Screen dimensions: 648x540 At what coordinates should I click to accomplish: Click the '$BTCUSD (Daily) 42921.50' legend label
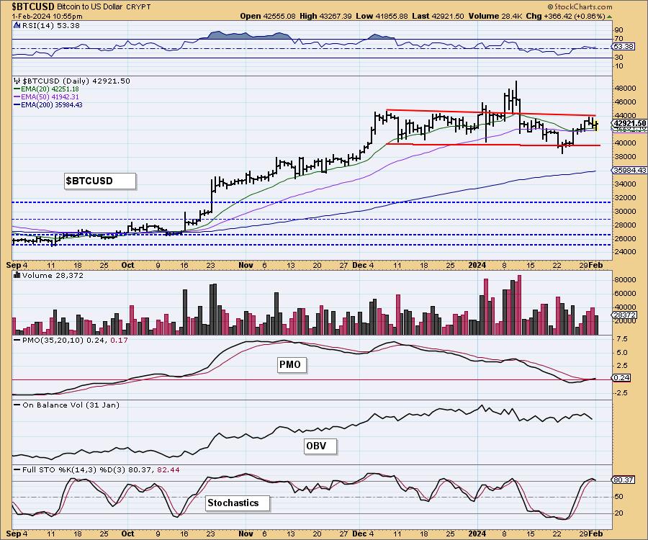76,81
